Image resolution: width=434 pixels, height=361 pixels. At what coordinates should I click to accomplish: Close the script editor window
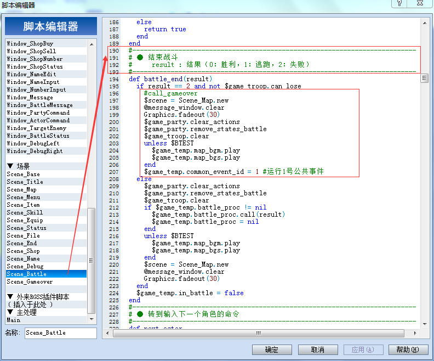click(x=420, y=3)
